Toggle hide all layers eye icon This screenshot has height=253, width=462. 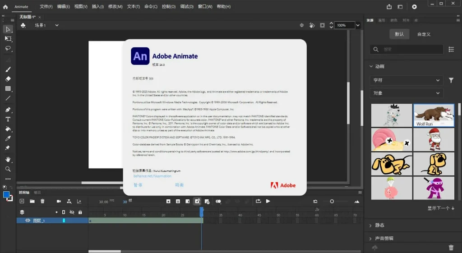(72, 212)
